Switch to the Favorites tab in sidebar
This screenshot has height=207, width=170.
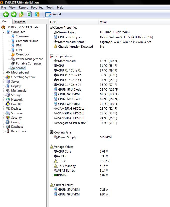[19, 22]
